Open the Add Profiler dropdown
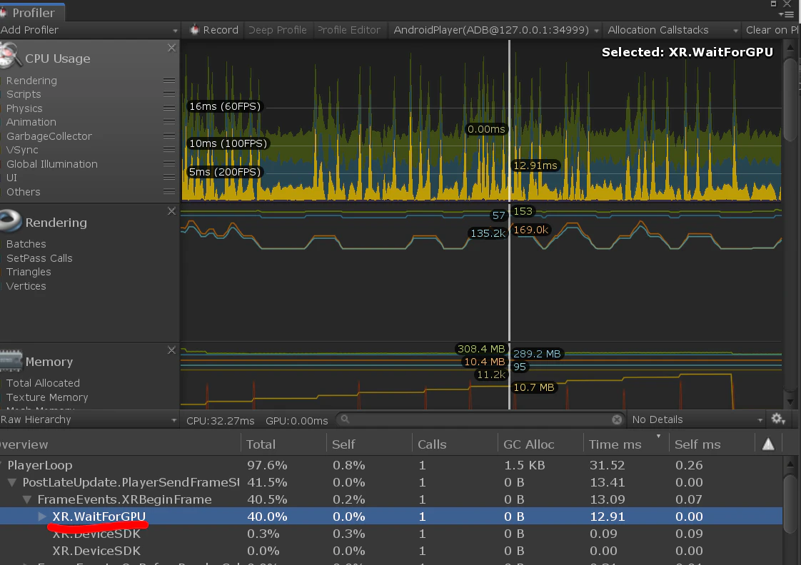Image resolution: width=801 pixels, height=565 pixels. point(89,30)
